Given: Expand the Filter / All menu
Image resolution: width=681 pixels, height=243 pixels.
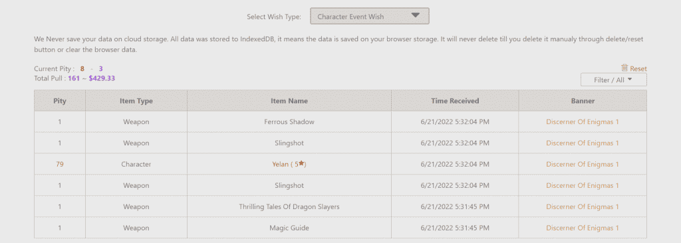Looking at the screenshot, I should [614, 80].
